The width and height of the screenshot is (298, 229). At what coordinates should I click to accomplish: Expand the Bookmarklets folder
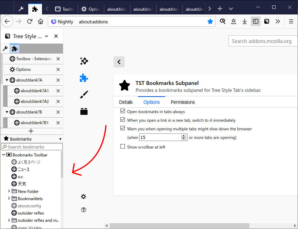click(9, 198)
